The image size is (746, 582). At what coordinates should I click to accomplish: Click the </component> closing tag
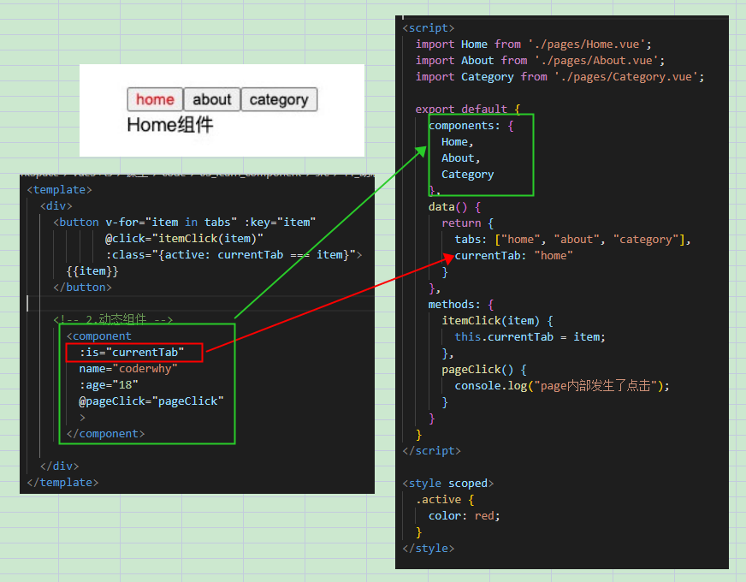click(105, 434)
